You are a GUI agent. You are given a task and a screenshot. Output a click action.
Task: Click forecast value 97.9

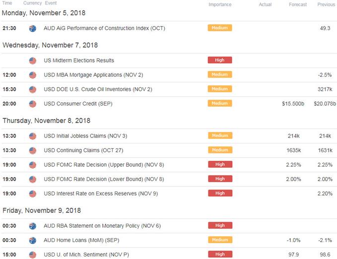pos(294,255)
